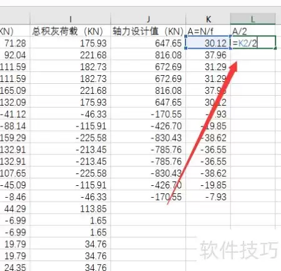This screenshot has height=271, width=281.
Task: Select column J header
Action: [x=148, y=19]
